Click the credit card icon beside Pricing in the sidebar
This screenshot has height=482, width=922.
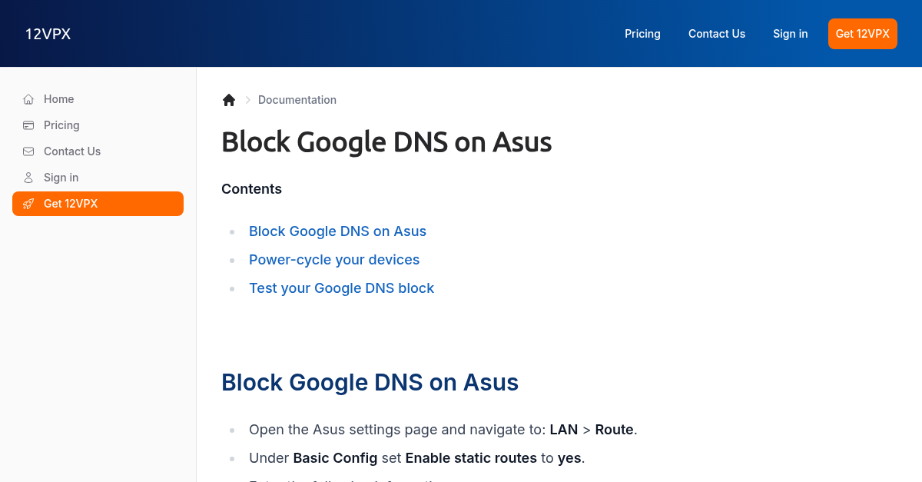click(x=28, y=125)
